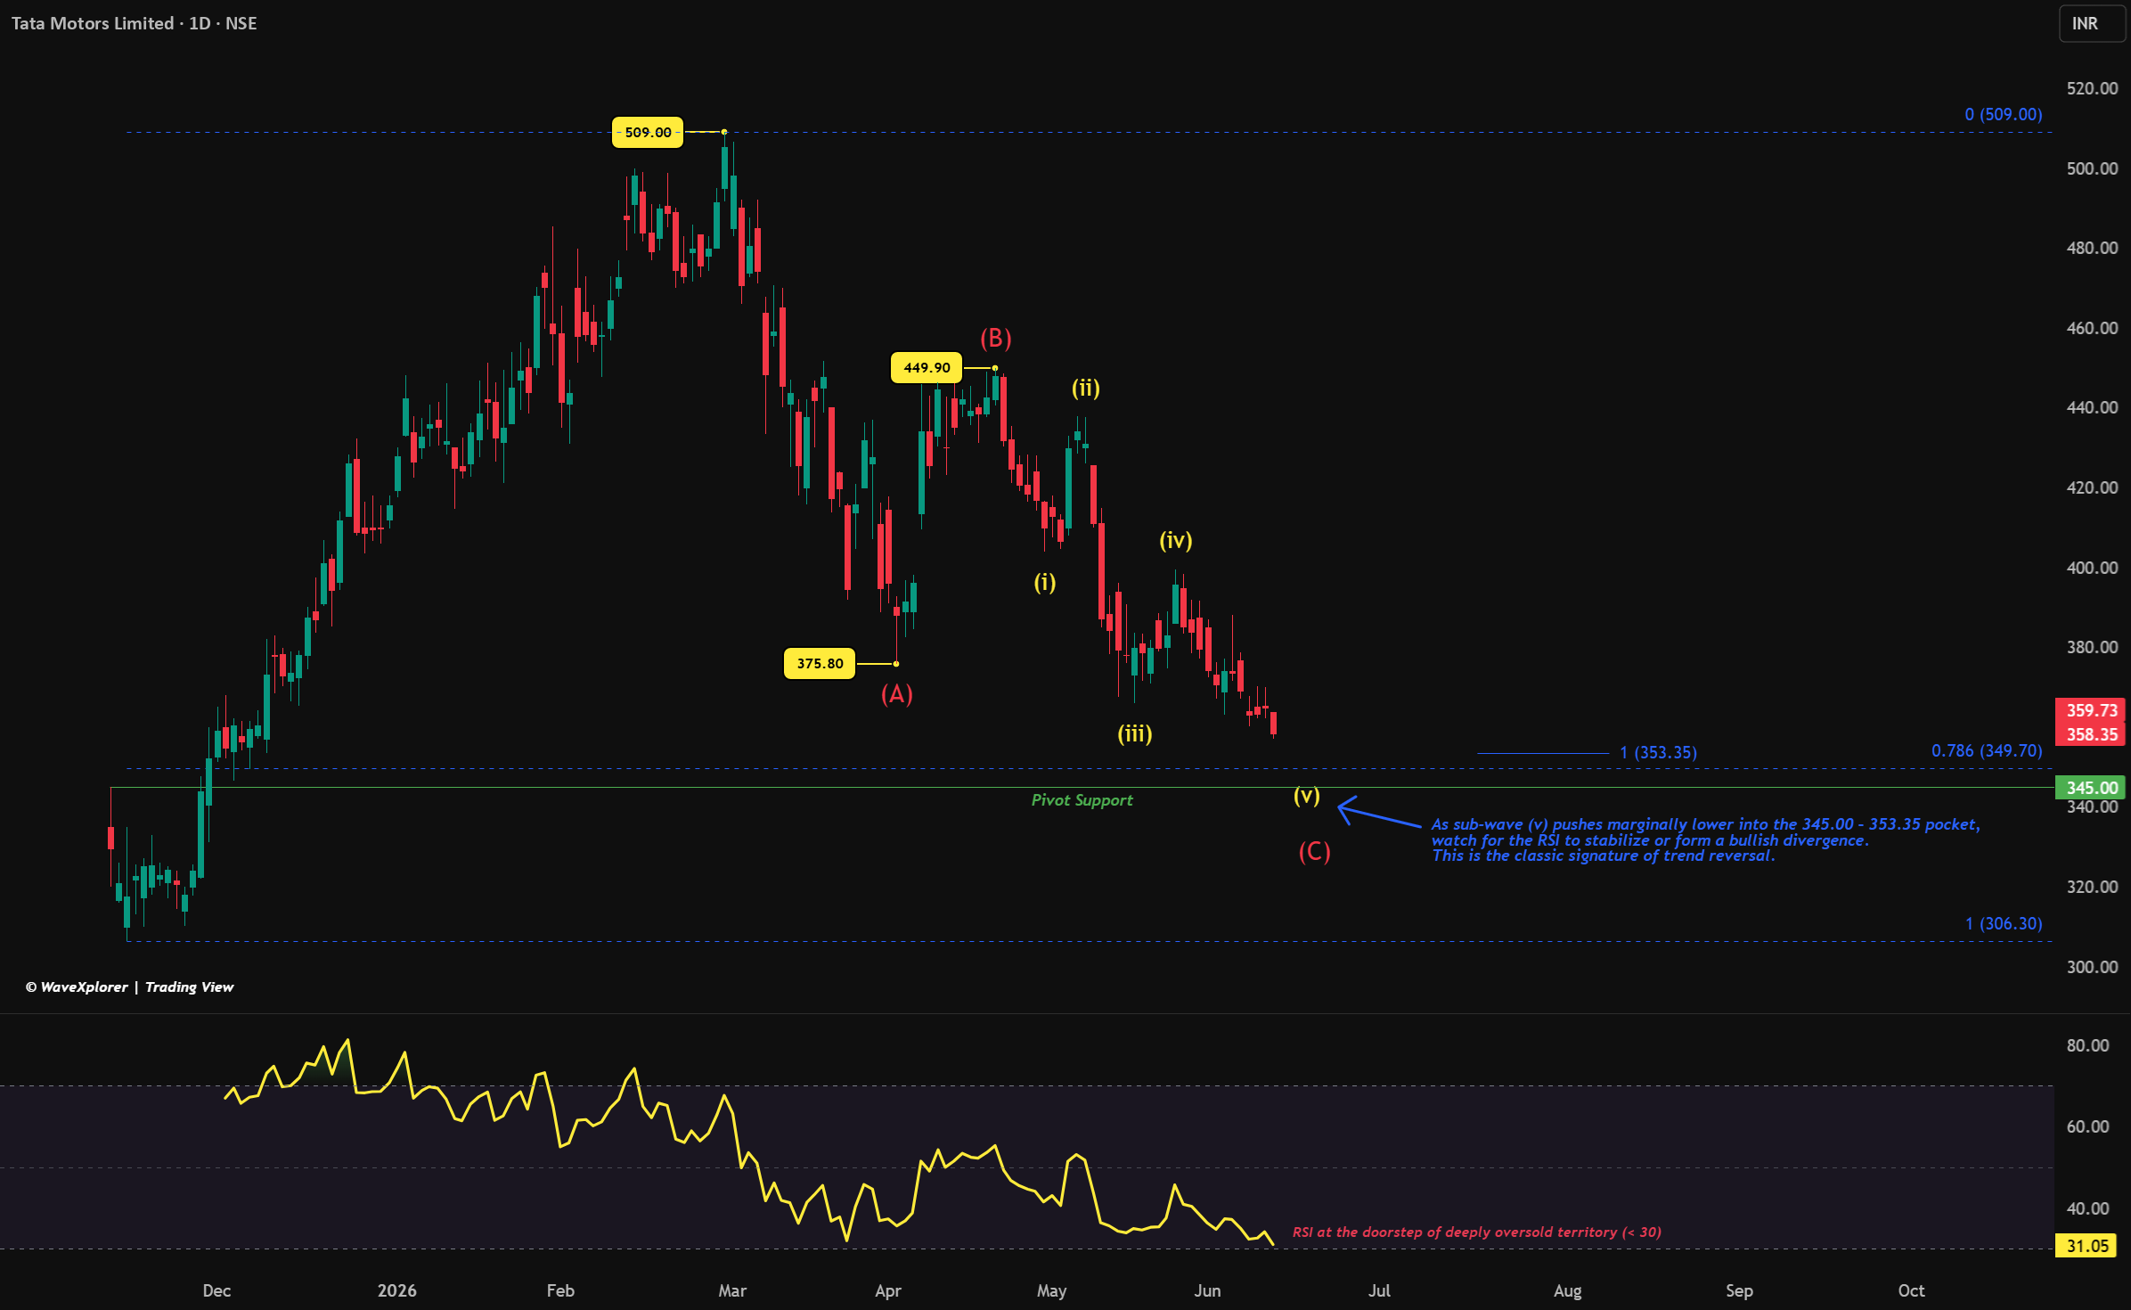Viewport: 2131px width, 1310px height.
Task: Click the 300.00 price axis label
Action: click(x=2092, y=967)
